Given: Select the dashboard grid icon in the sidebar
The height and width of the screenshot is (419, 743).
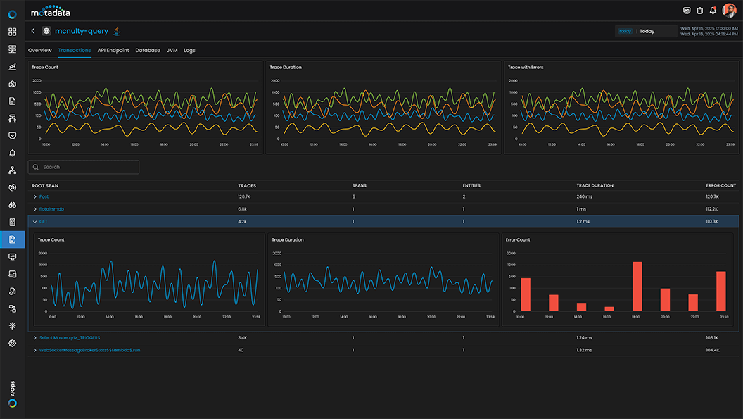Looking at the screenshot, I should (12, 32).
